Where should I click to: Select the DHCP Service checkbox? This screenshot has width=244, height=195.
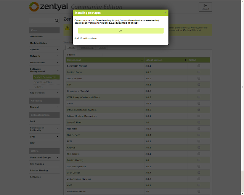coord(199,78)
